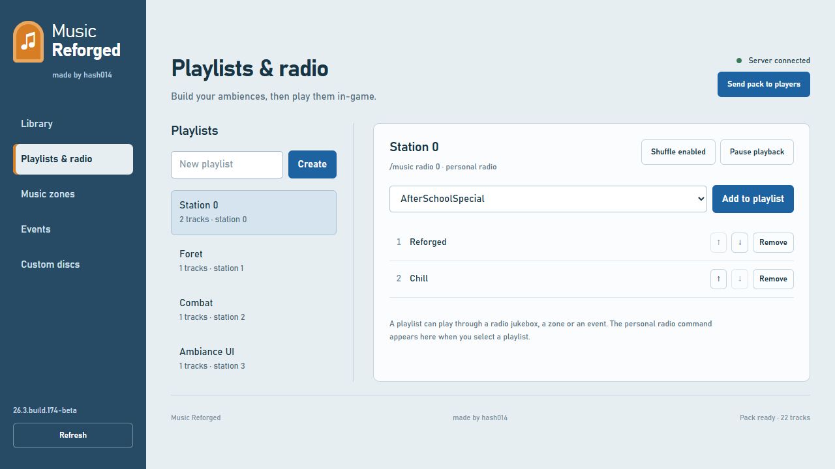Click 'Music Reforged' footer text

point(196,418)
